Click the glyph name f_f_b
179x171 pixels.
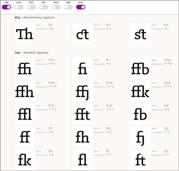point(167,60)
